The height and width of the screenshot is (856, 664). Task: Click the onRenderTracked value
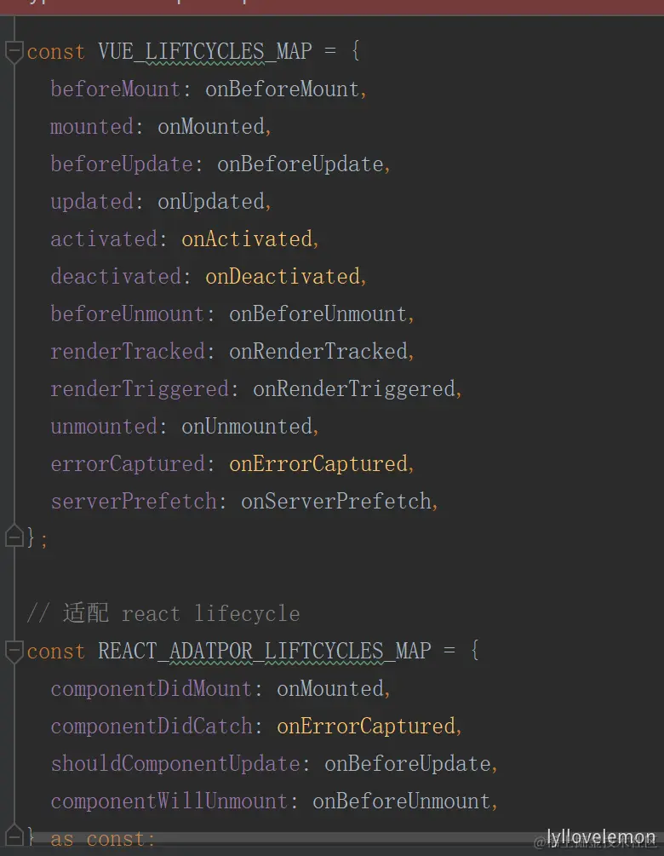(318, 352)
